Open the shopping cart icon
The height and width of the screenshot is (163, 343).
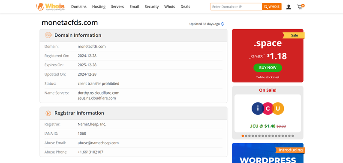point(300,7)
